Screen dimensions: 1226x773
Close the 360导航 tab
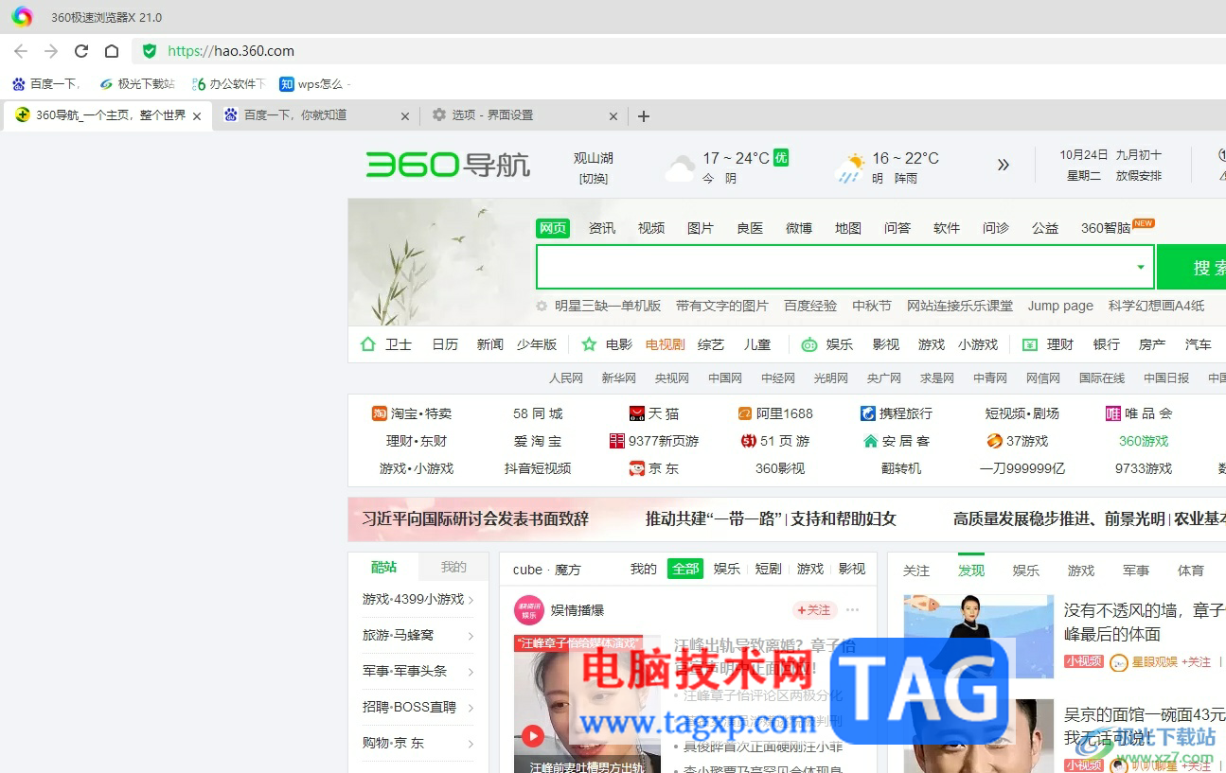pos(197,116)
